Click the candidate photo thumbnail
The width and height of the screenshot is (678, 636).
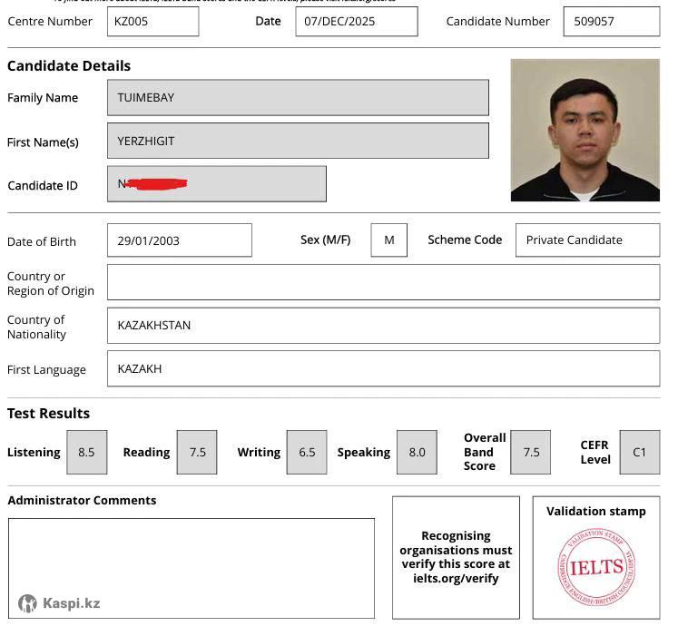point(585,130)
